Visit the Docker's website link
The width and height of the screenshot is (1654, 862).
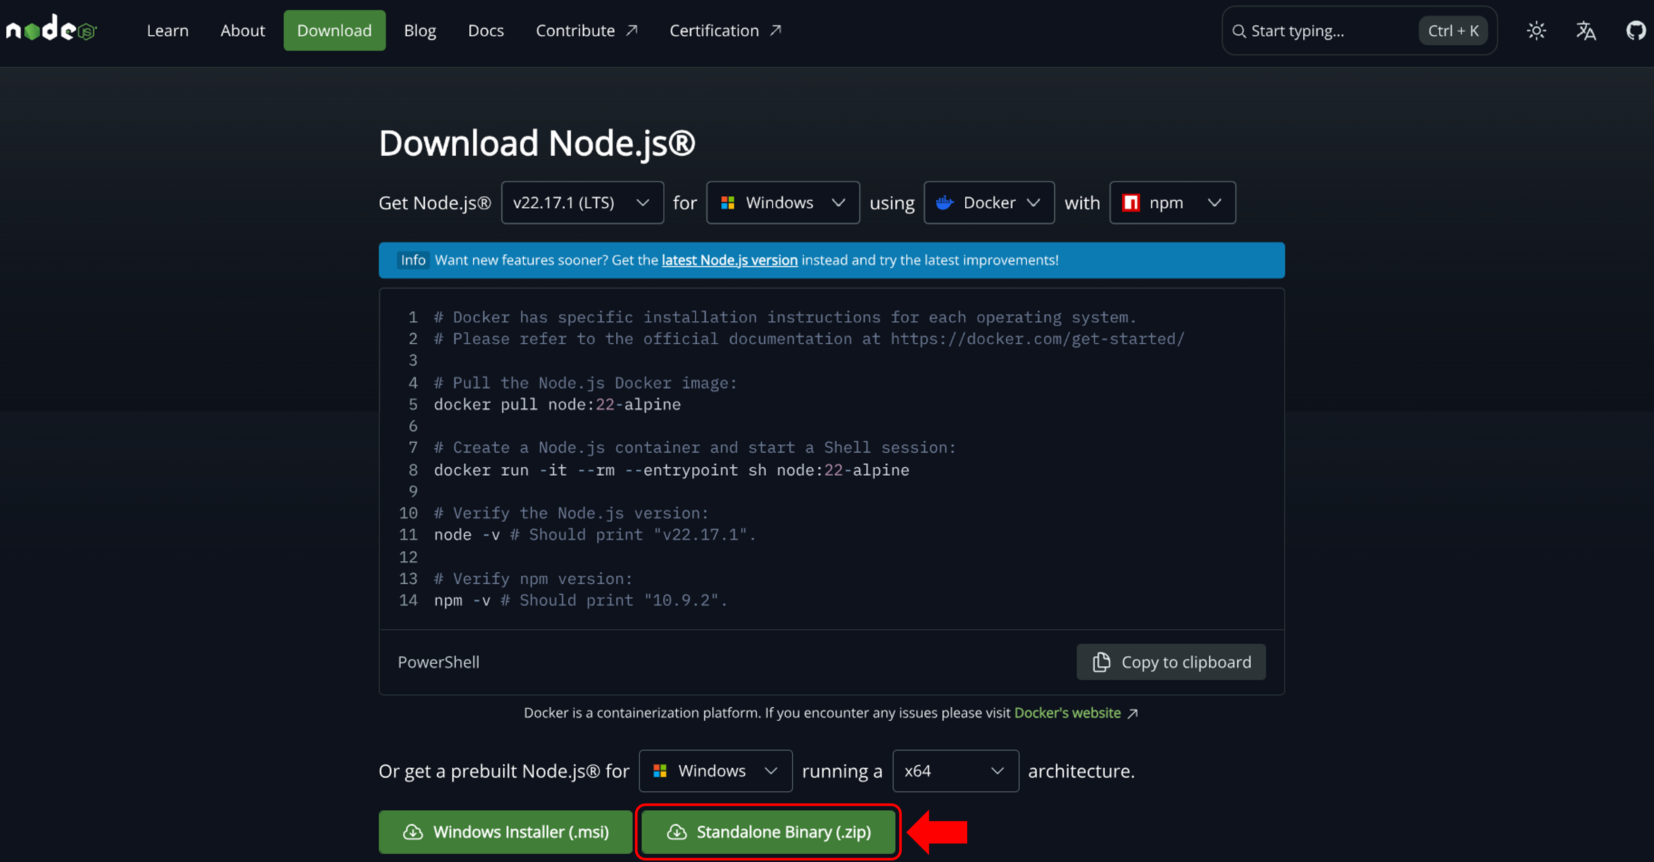coord(1067,713)
